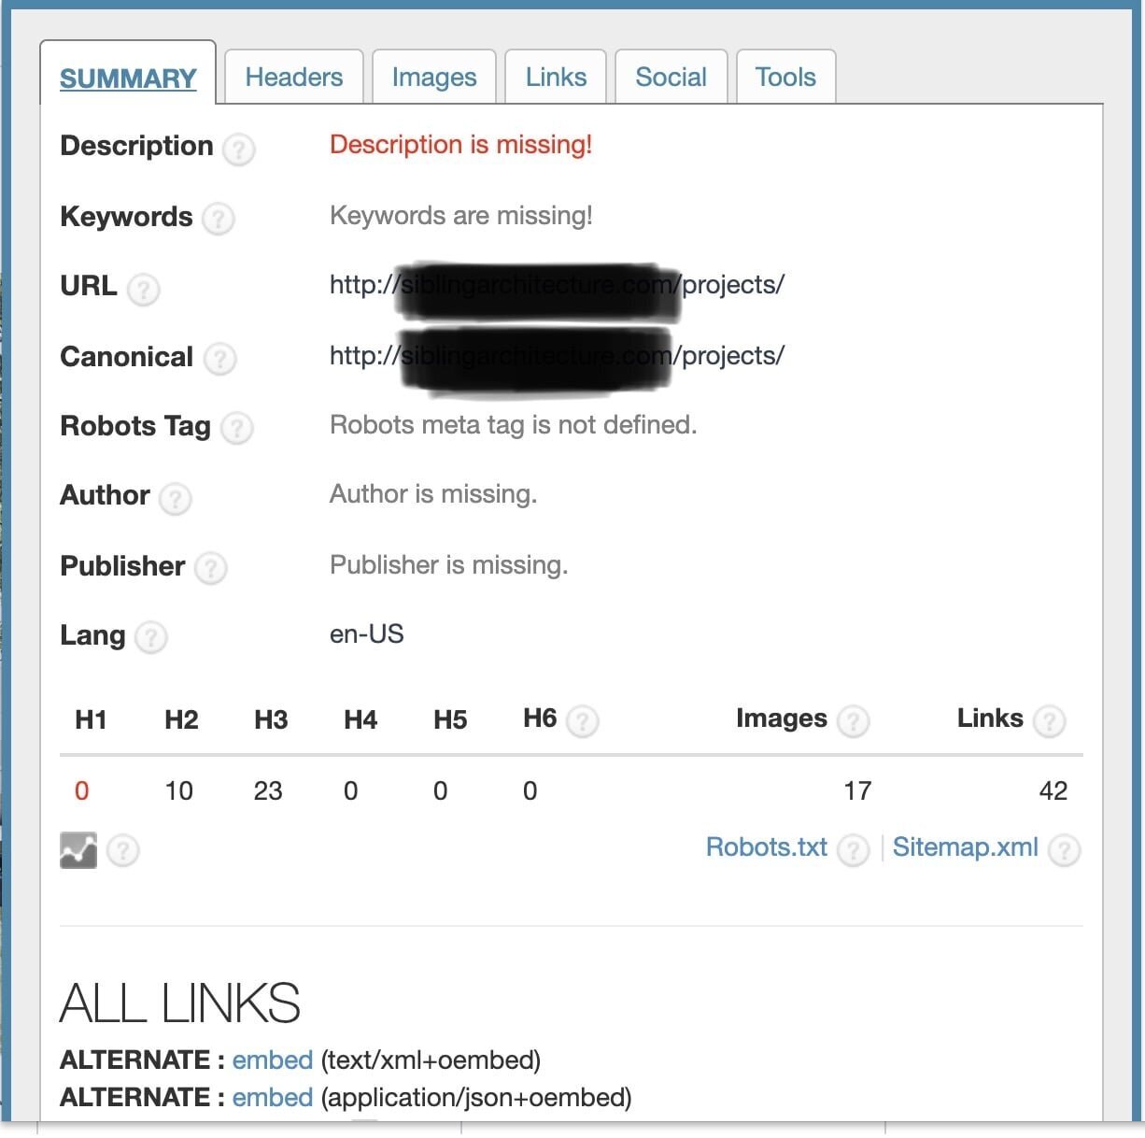Viewport: 1145px width, 1138px height.
Task: Switch to the Social tab
Action: pyautogui.click(x=671, y=77)
